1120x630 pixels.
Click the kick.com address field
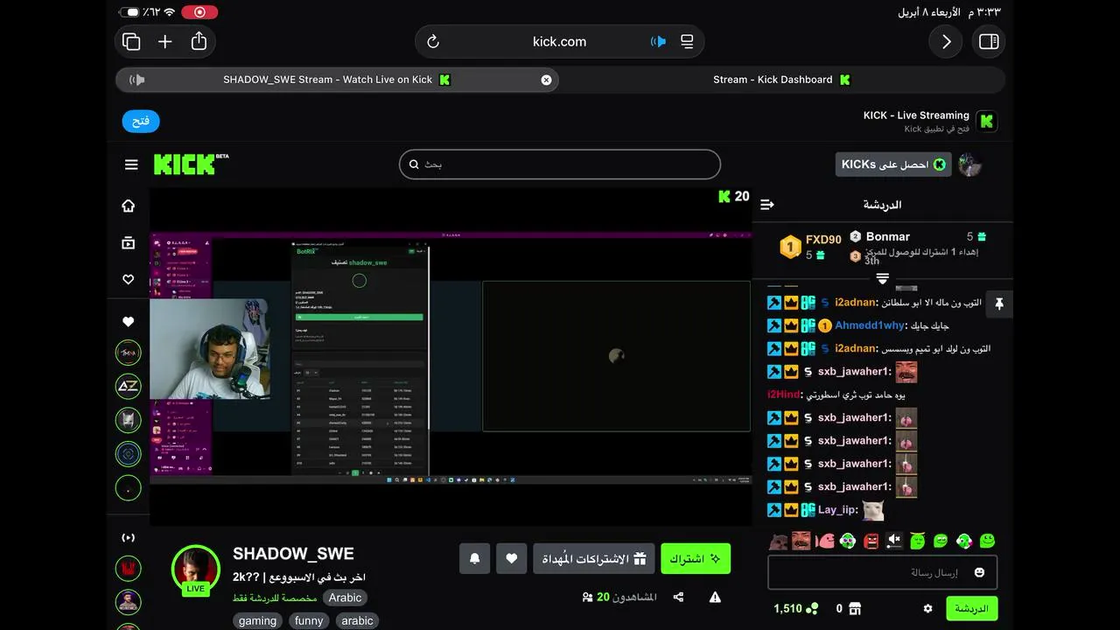coord(559,41)
